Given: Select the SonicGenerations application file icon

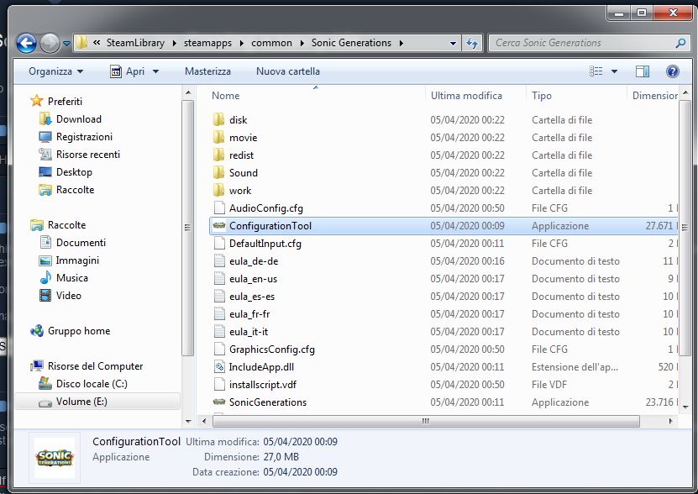Looking at the screenshot, I should (219, 402).
